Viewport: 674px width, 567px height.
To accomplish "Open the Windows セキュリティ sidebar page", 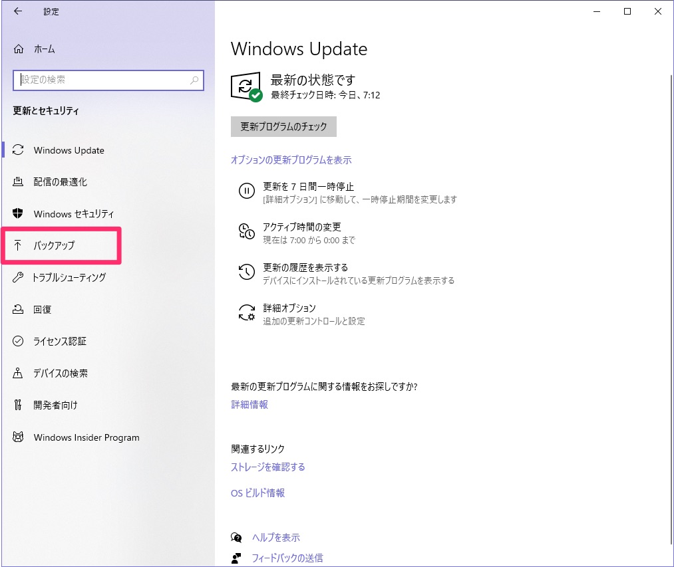I will [x=74, y=214].
